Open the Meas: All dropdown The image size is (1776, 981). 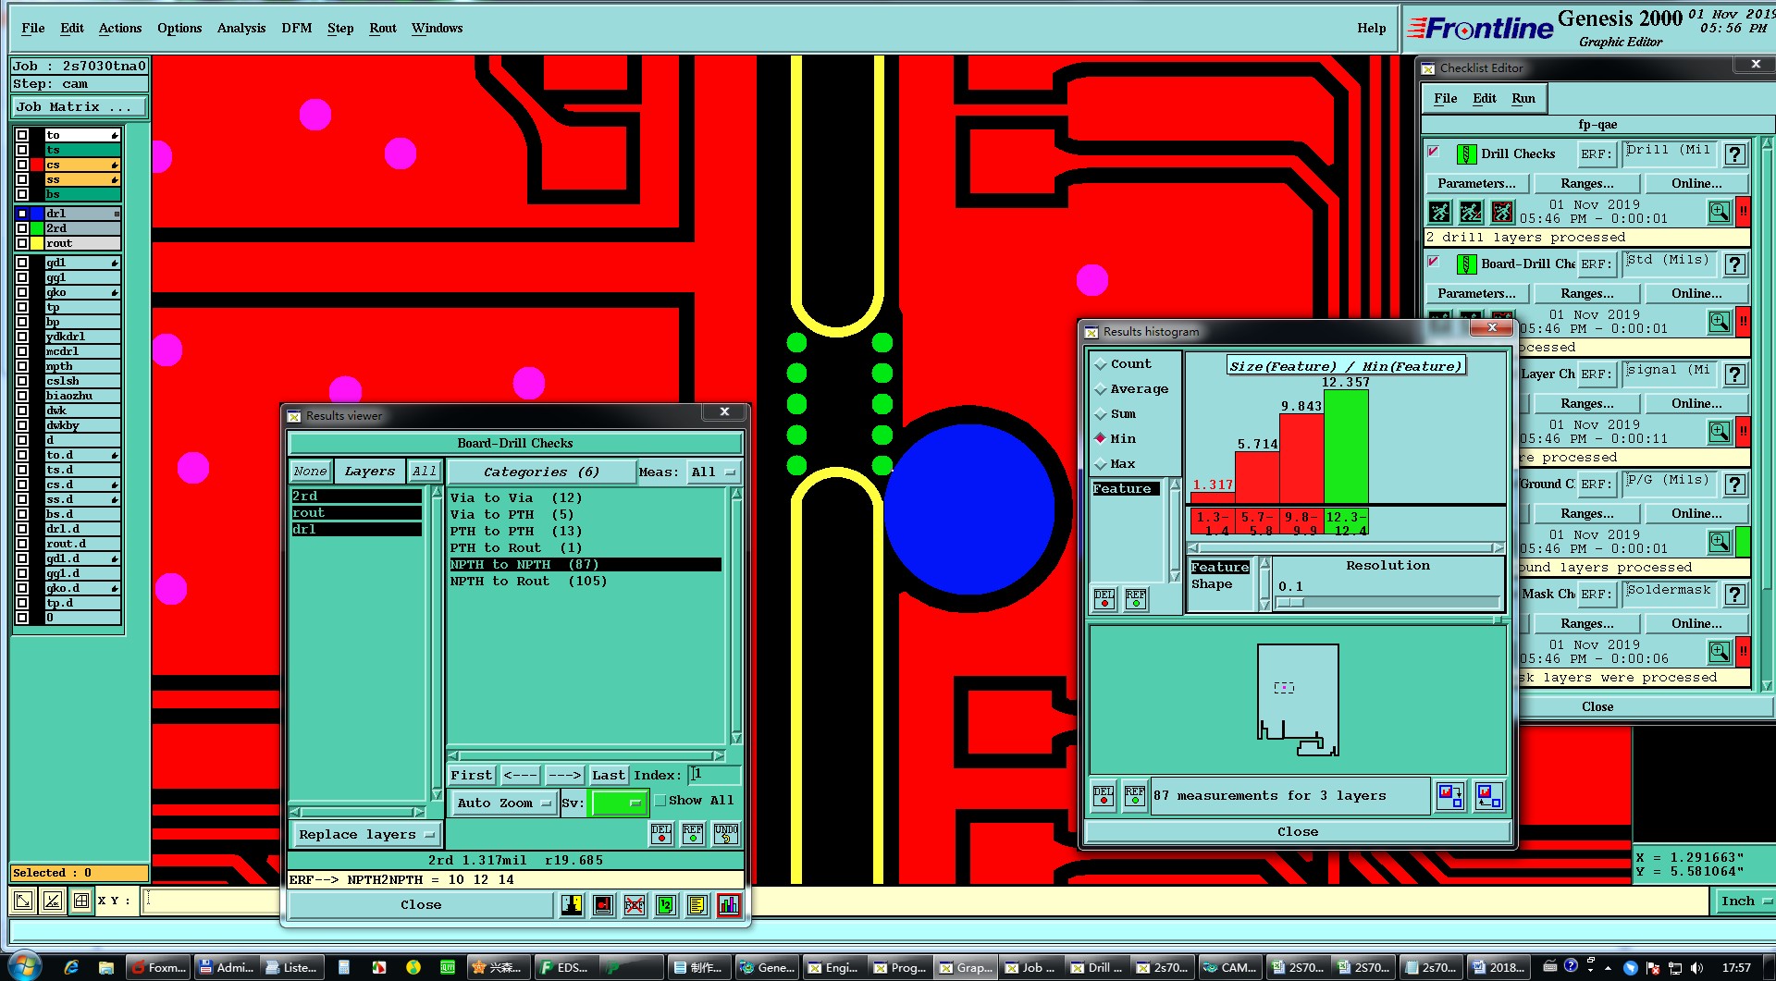click(x=714, y=472)
